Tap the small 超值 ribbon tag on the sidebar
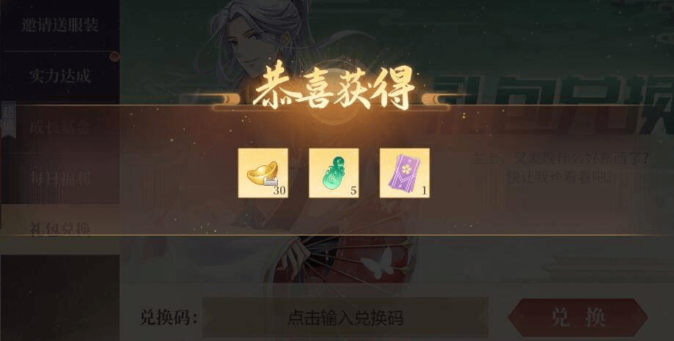 point(9,120)
